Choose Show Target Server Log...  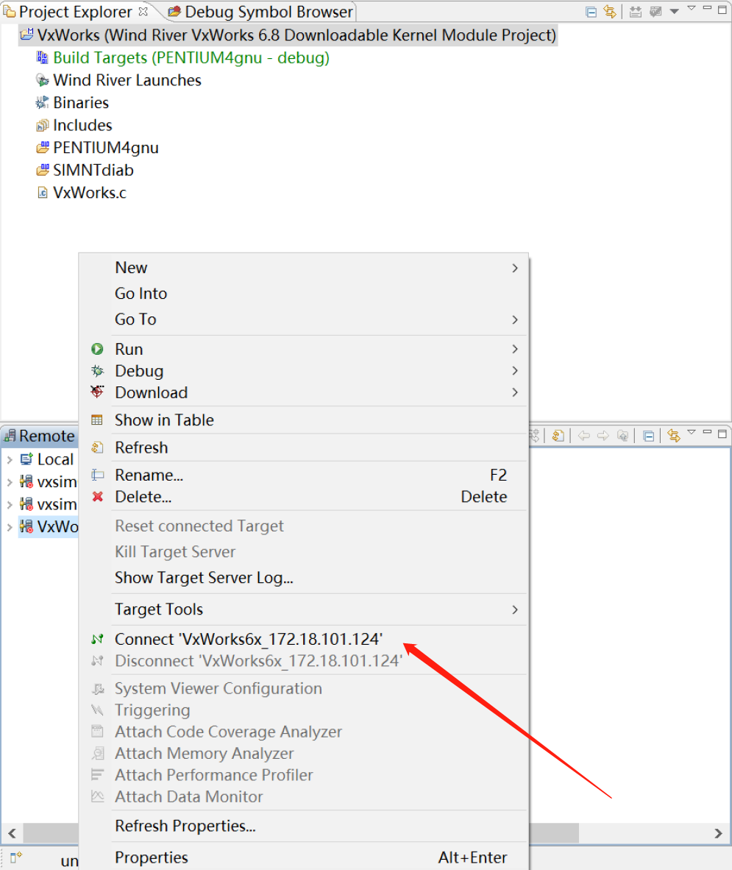click(x=304, y=578)
